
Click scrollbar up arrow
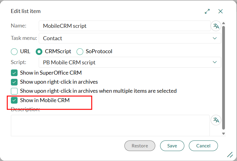[224, 23]
